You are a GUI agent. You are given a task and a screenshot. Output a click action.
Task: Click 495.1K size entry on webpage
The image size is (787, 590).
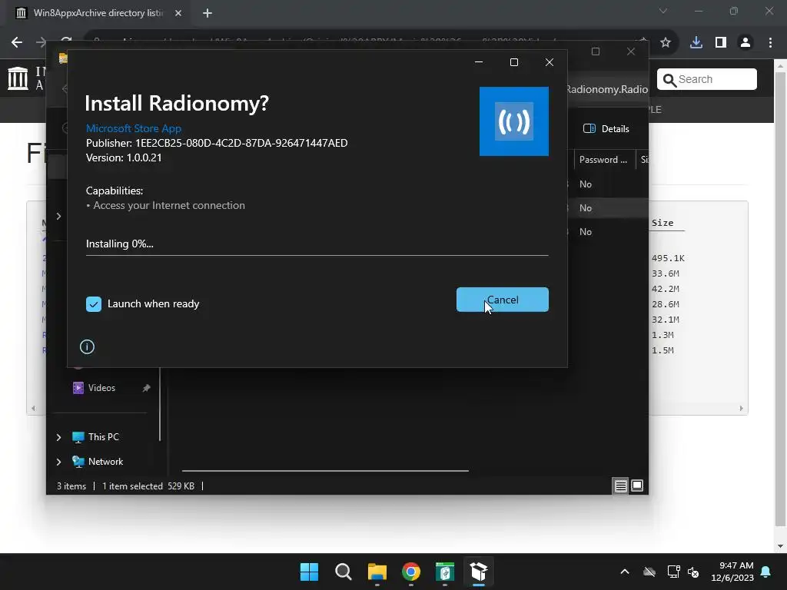pyautogui.click(x=668, y=258)
